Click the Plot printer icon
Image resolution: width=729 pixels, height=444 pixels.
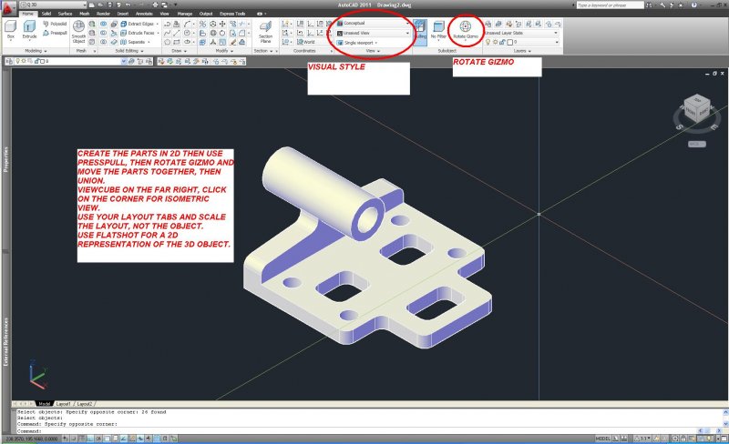pos(155,5)
